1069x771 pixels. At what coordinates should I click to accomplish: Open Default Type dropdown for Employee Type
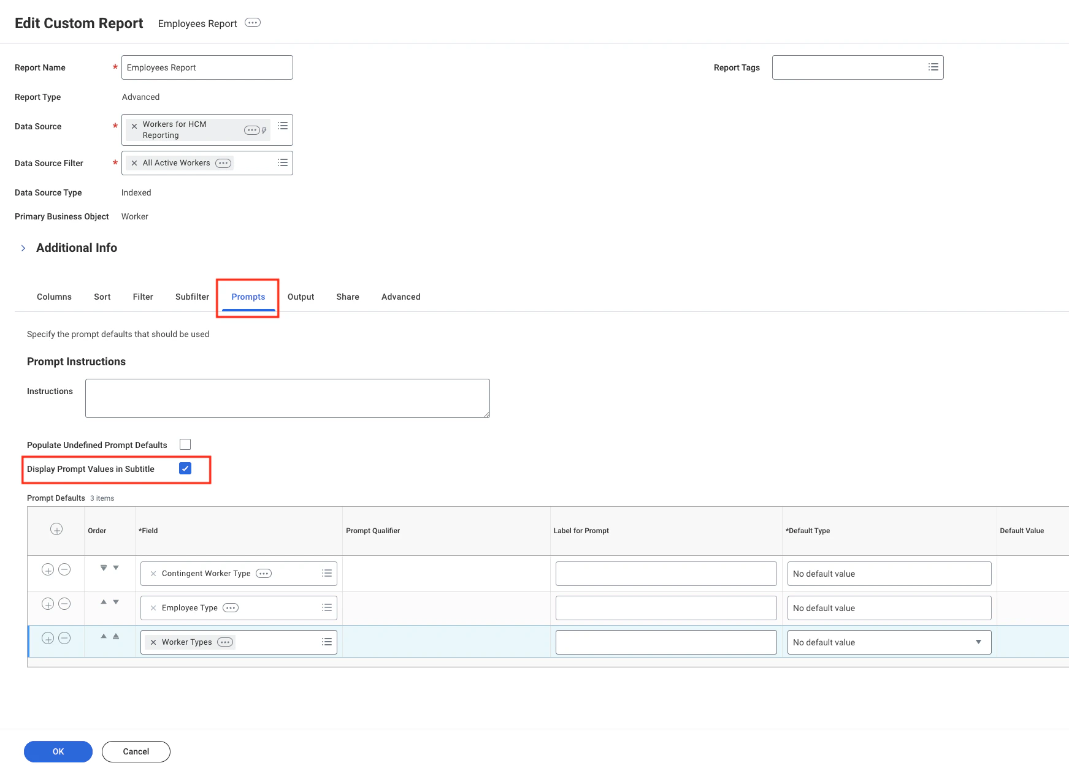[889, 608]
